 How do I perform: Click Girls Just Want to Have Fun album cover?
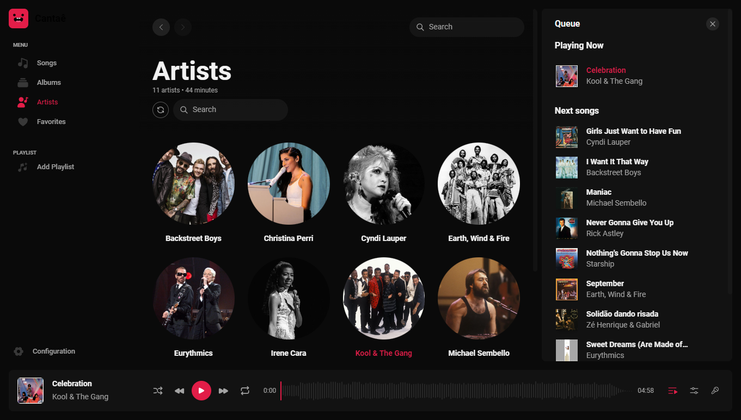(567, 137)
